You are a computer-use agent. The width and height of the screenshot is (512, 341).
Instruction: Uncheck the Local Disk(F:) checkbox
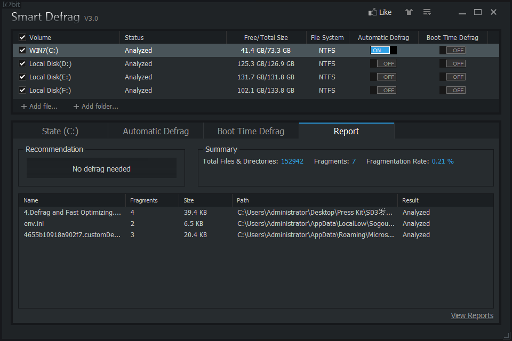(22, 91)
